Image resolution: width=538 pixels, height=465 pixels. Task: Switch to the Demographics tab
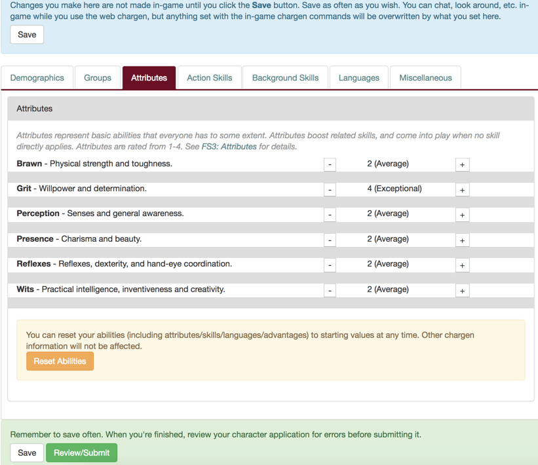coord(37,78)
